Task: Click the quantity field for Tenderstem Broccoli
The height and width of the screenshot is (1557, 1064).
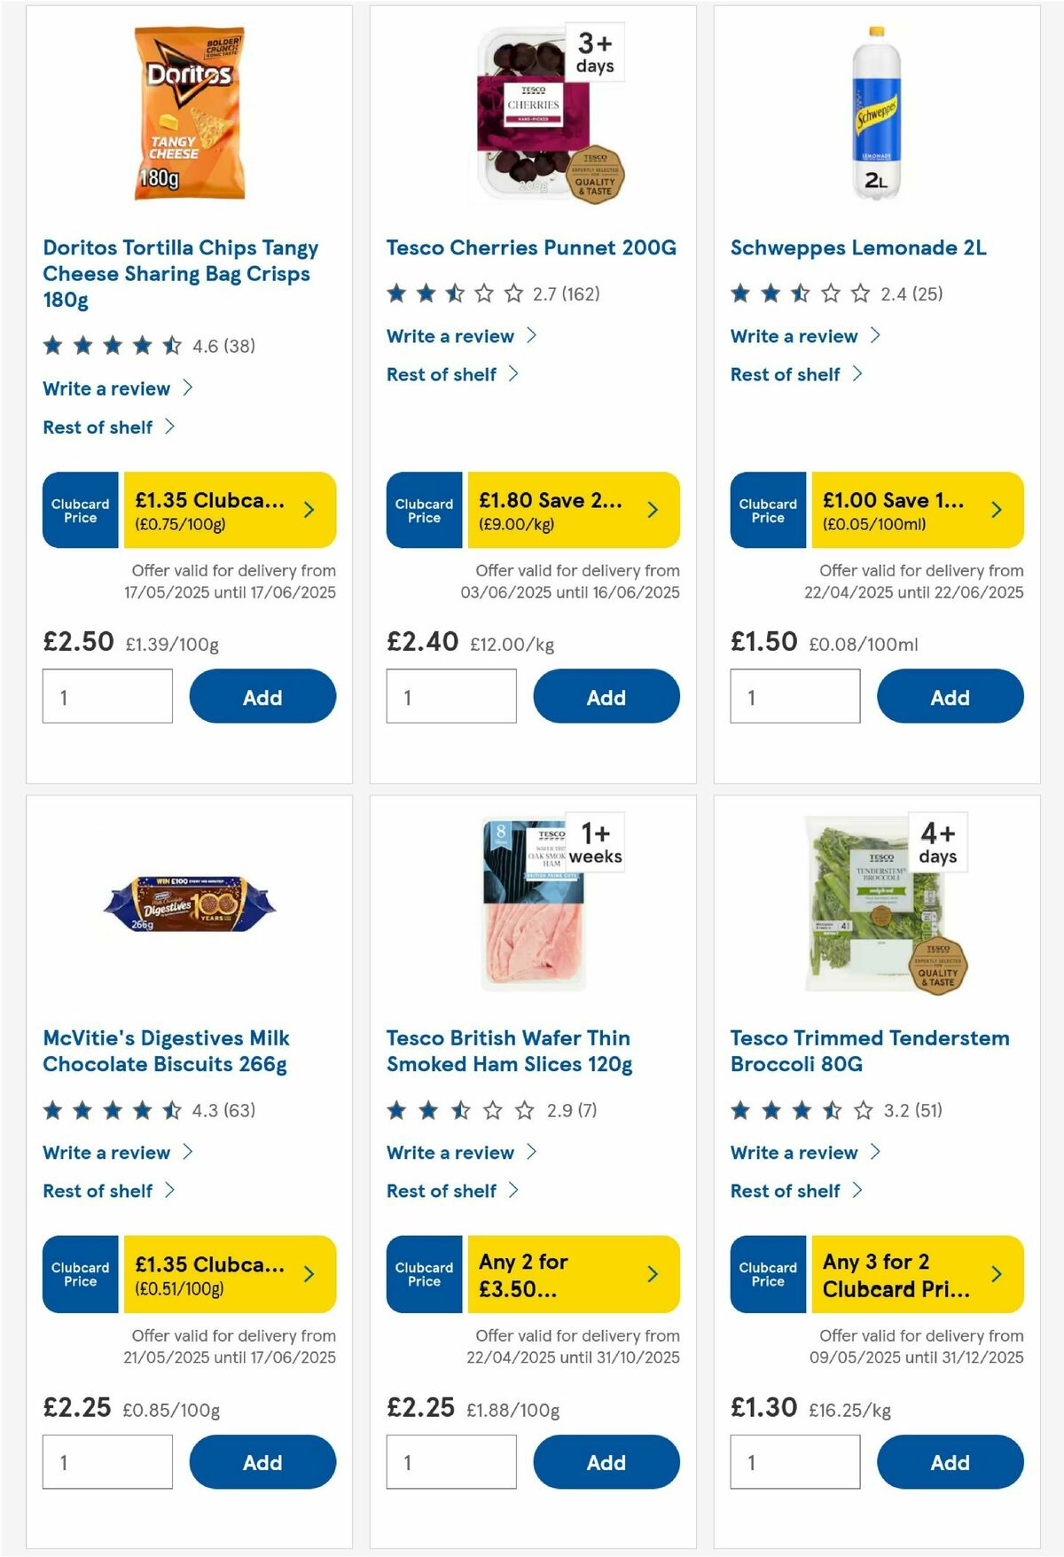Action: [795, 1461]
